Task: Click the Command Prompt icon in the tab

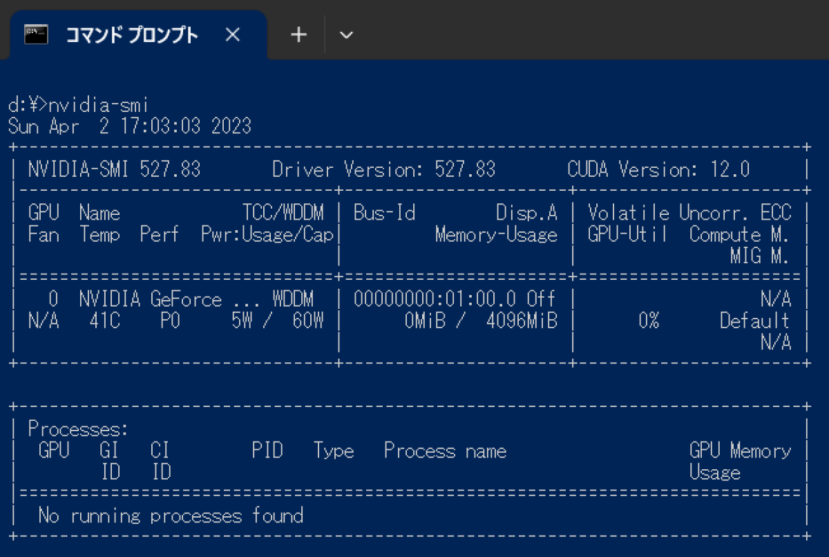Action: 36,35
